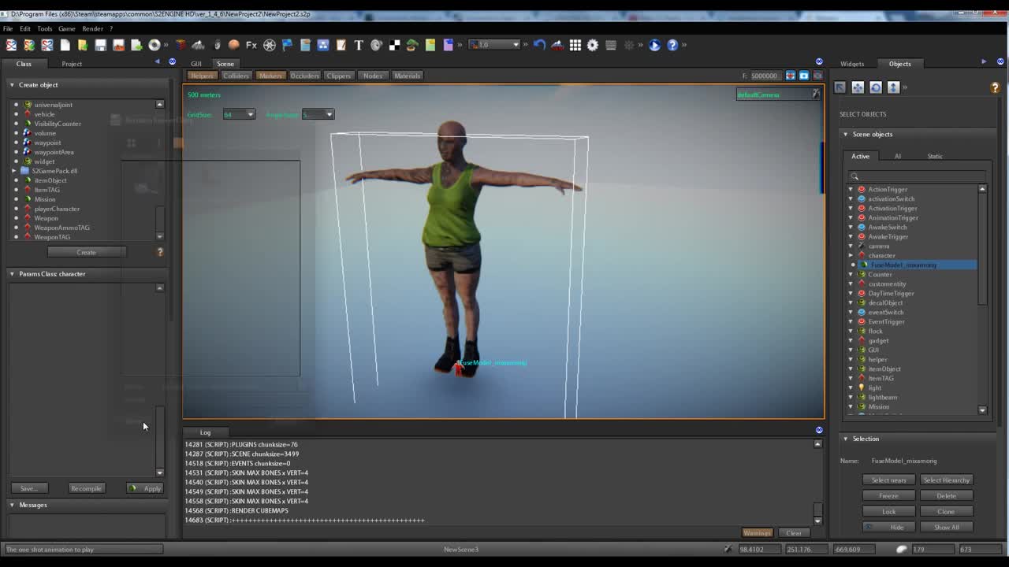This screenshot has height=567, width=1009.
Task: Switch to the AI tab in Scene objects
Action: pyautogui.click(x=896, y=156)
